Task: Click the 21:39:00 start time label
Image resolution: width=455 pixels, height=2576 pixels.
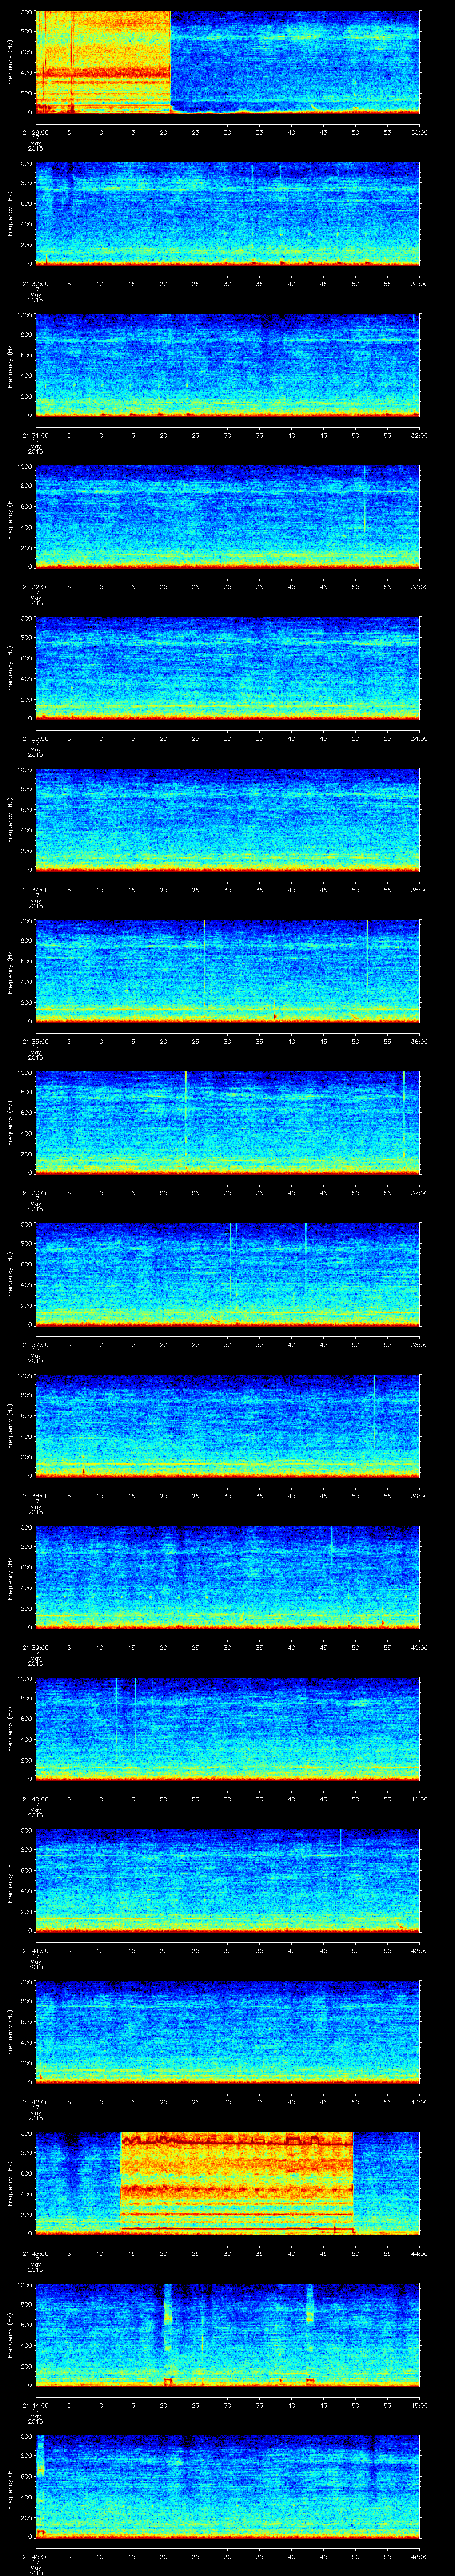Action: [x=35, y=1648]
